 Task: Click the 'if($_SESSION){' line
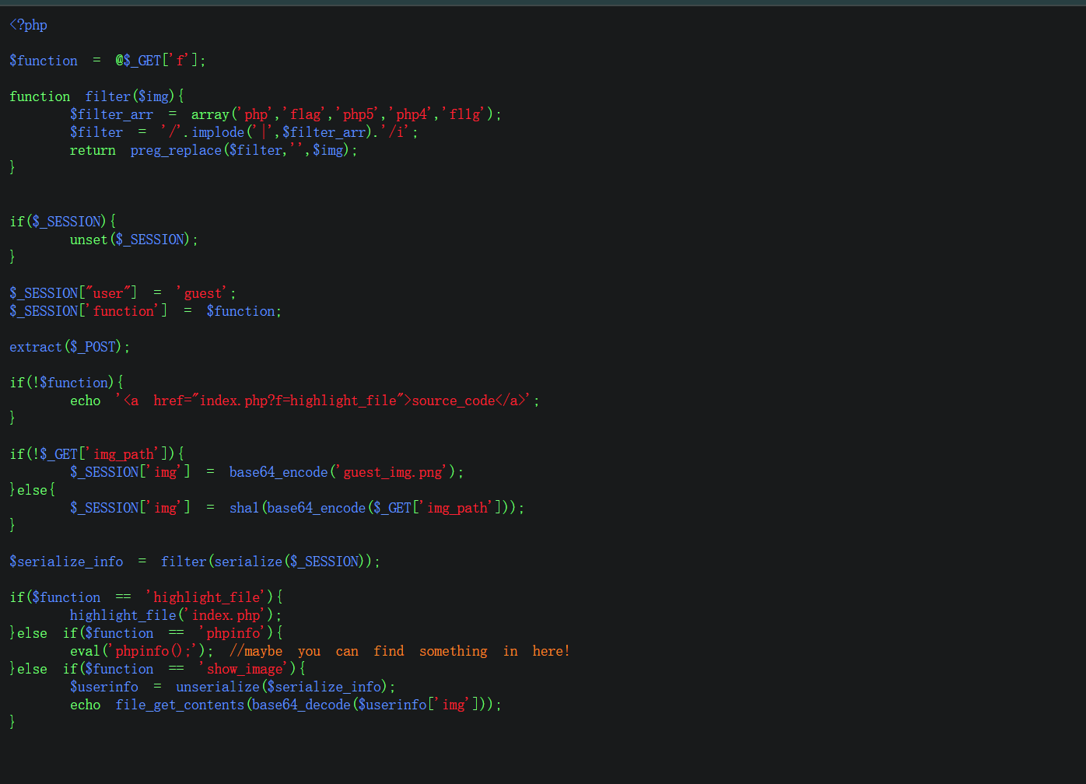point(63,222)
